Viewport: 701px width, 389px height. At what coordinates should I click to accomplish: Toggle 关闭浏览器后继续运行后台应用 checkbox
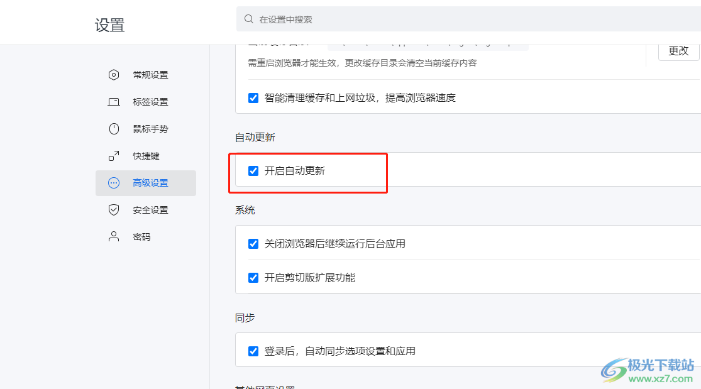(x=253, y=243)
